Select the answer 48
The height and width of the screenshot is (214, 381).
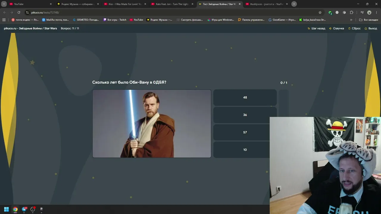tap(245, 97)
